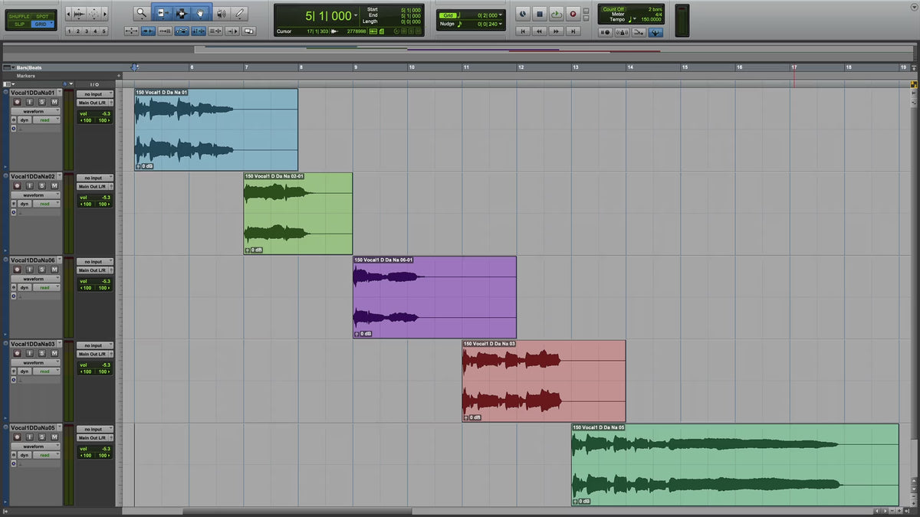Switch to Spot edit mode
Image resolution: width=920 pixels, height=517 pixels.
click(x=41, y=16)
